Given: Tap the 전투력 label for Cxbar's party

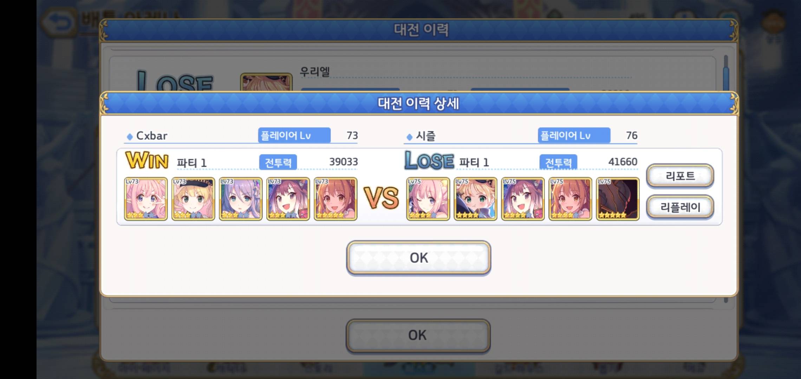Looking at the screenshot, I should click(278, 162).
